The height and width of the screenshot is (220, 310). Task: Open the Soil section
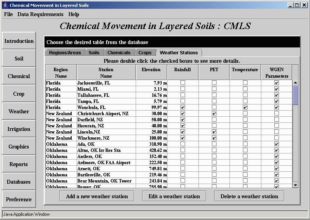click(19, 59)
